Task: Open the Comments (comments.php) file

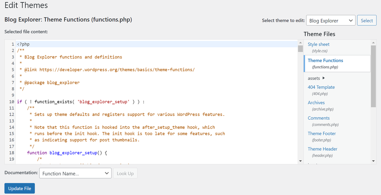Action: [318, 118]
